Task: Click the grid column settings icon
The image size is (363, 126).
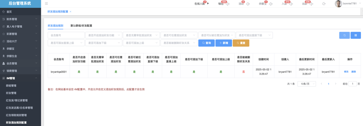Action: pyautogui.click(x=356, y=35)
